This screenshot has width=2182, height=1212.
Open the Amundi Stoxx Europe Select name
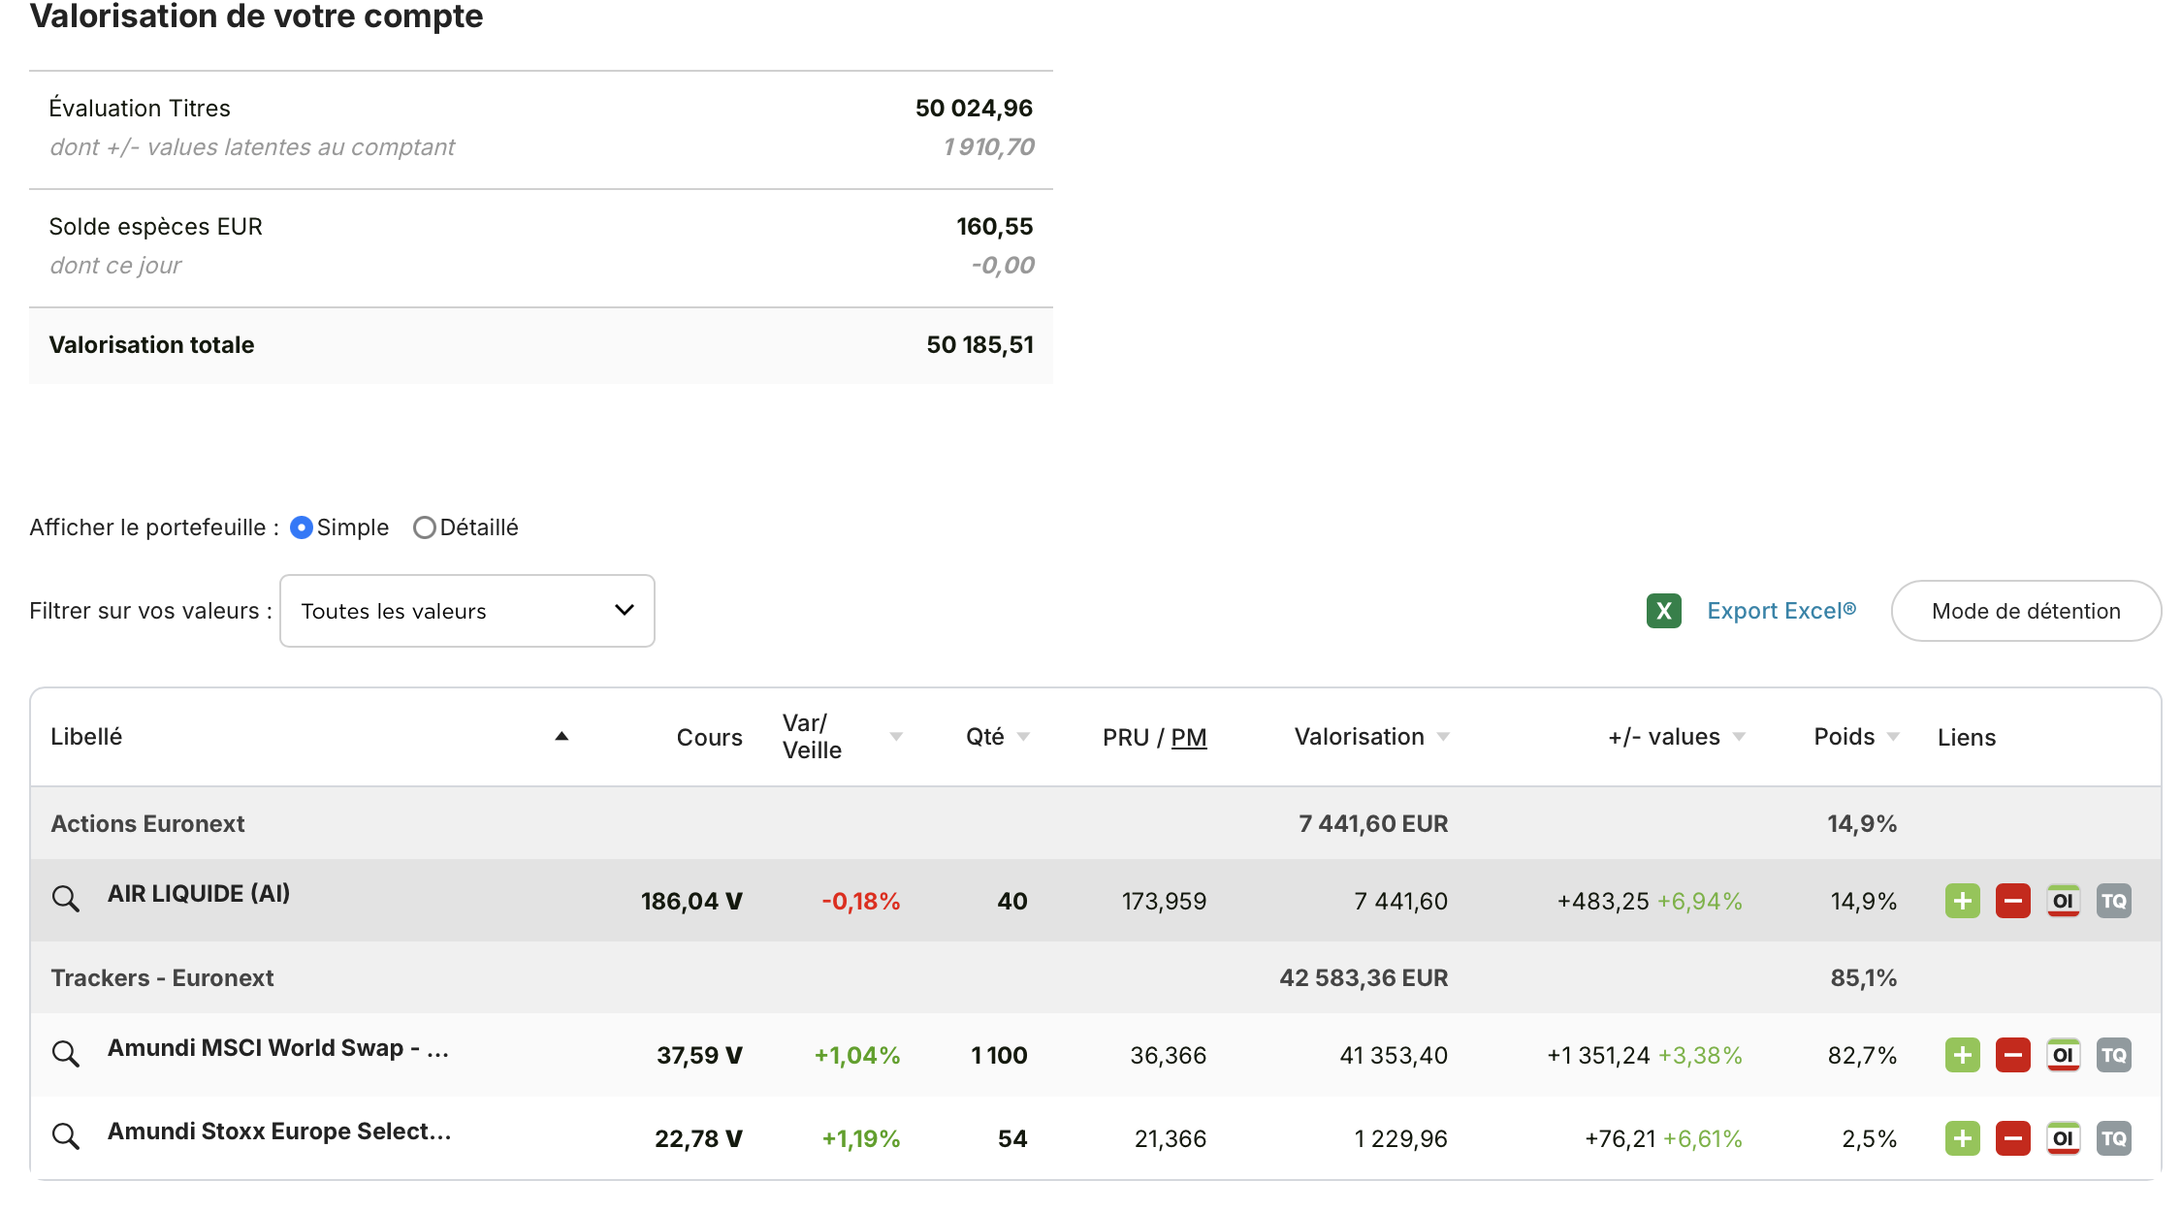279,1132
